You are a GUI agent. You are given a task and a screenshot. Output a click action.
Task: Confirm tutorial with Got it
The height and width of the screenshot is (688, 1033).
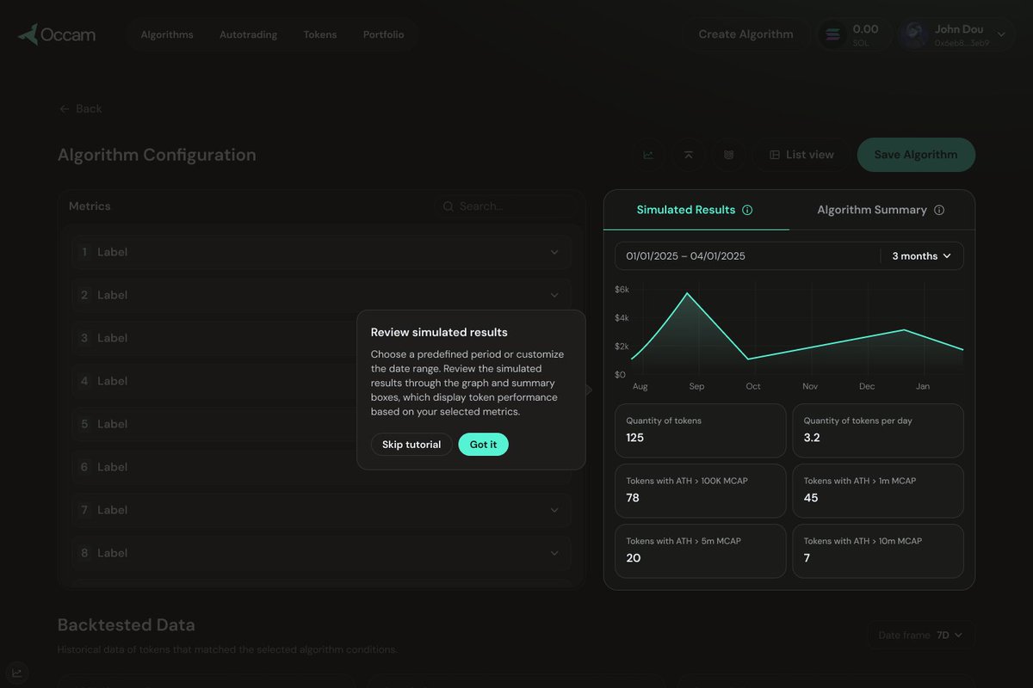pos(483,445)
